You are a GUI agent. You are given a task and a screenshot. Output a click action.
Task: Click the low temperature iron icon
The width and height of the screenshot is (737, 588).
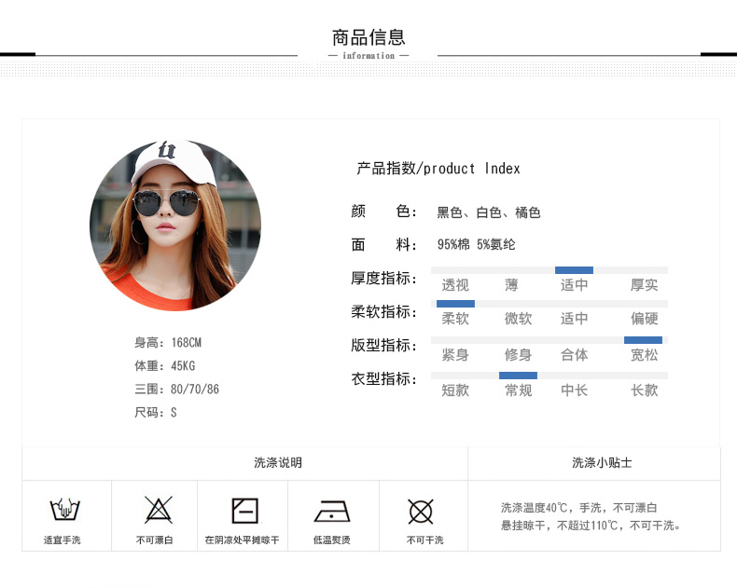(332, 512)
